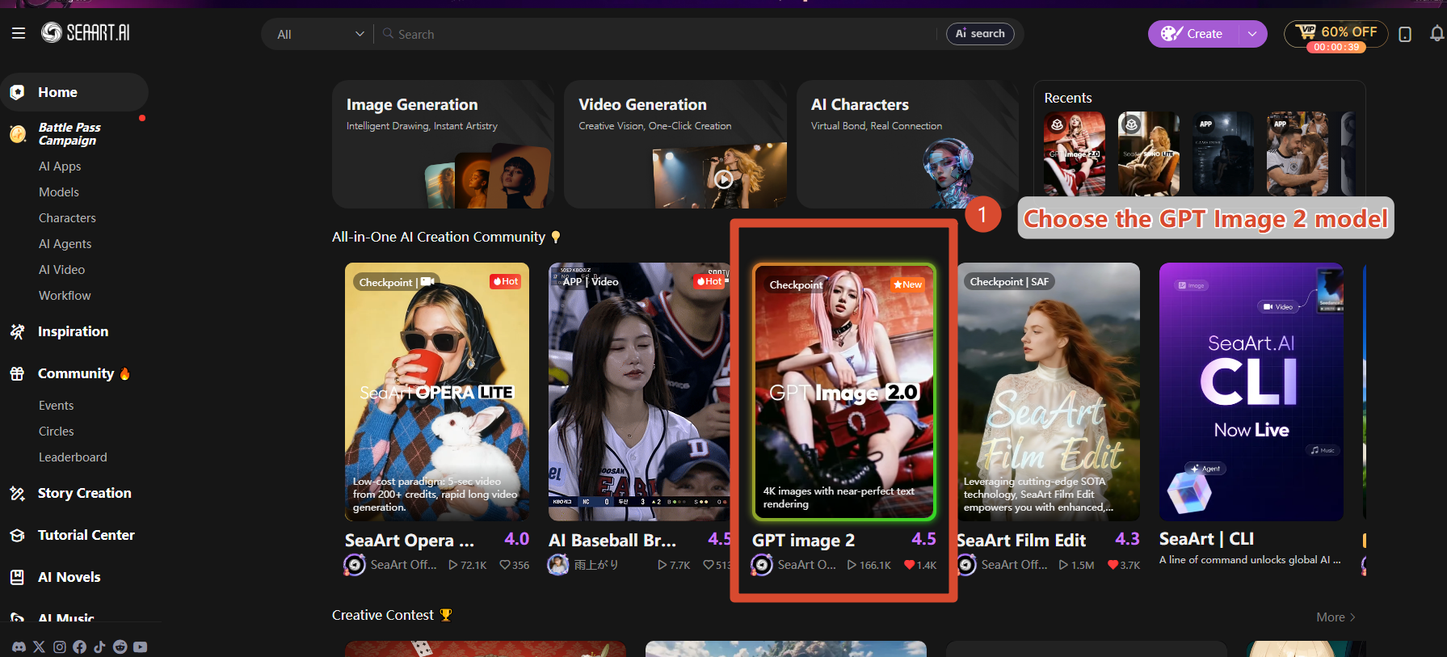Open SeaArt's X social icon
Screen dimensions: 1447x657
coord(39,646)
